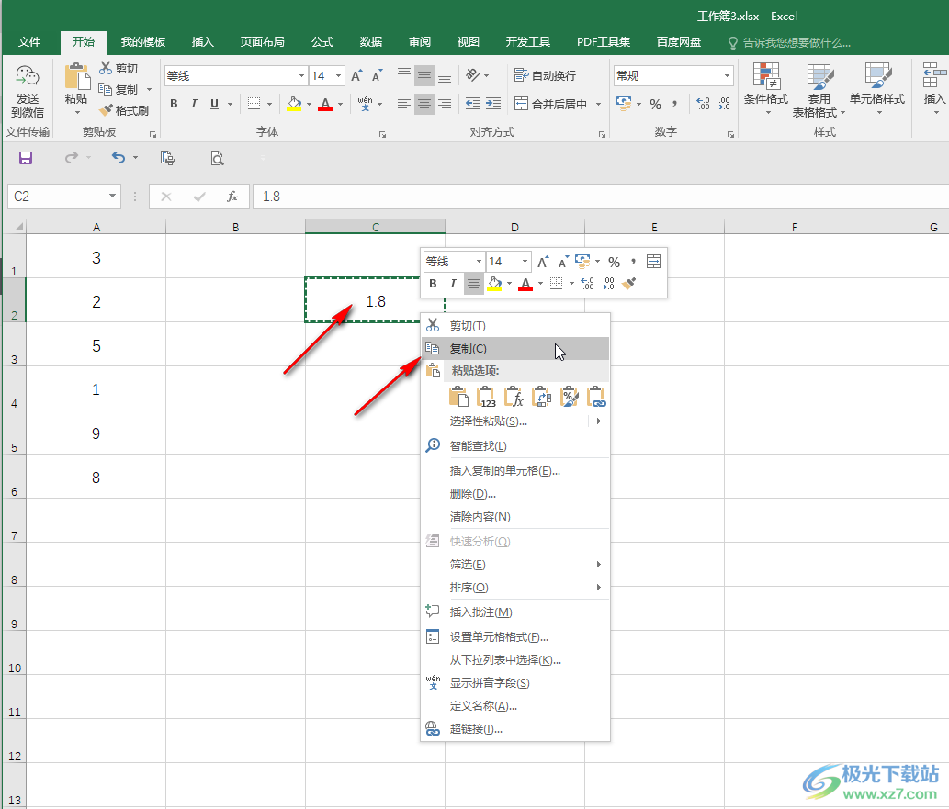Screen dimensions: 949x809
Task: Increase decimal places in the ribbon
Action: pyautogui.click(x=703, y=104)
